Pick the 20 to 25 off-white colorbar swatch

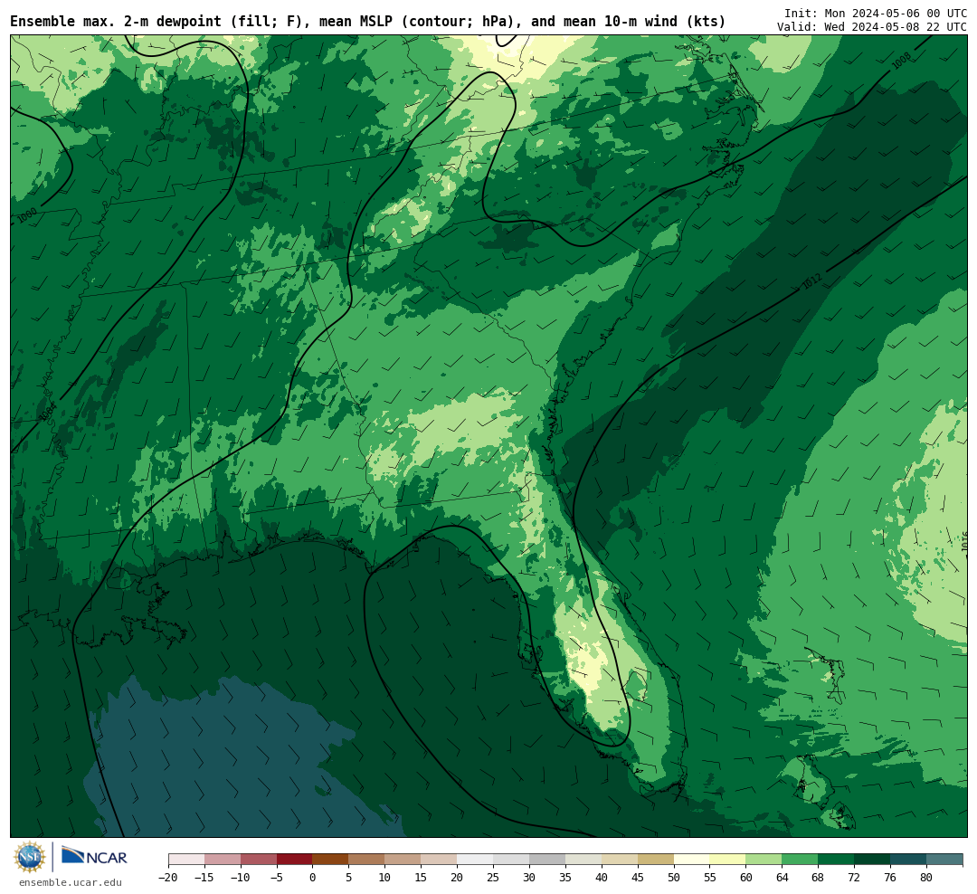(476, 860)
